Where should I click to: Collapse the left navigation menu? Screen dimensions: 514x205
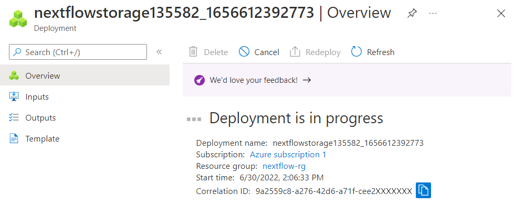coord(159,52)
